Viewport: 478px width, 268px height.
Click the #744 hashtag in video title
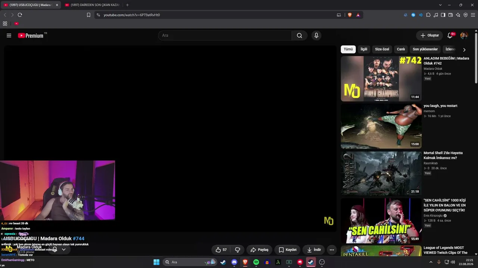(78, 239)
